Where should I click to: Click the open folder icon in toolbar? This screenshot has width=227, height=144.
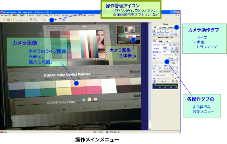4,20
